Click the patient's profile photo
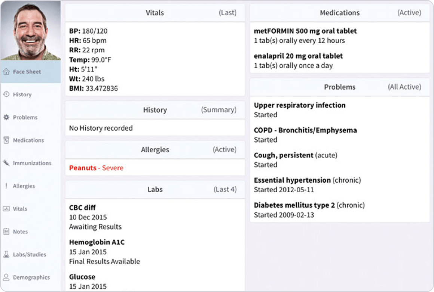Image resolution: width=434 pixels, height=292 pixels. 30,31
